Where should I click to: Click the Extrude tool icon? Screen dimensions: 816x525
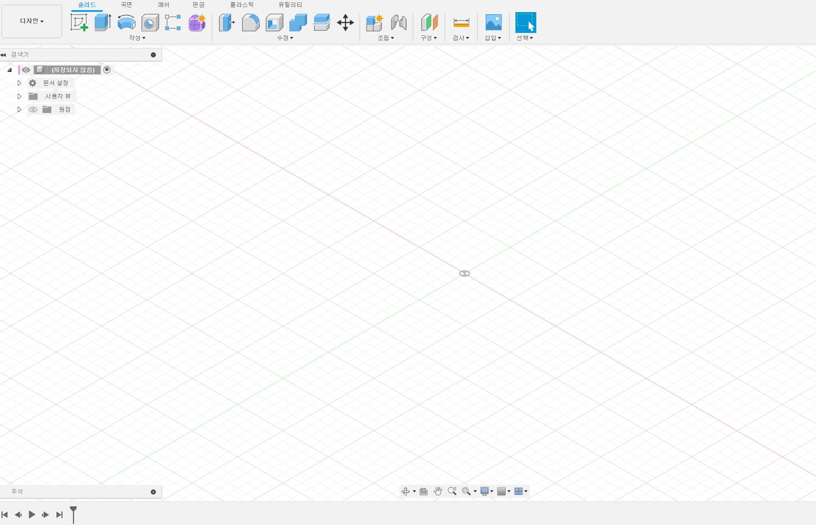coord(103,23)
